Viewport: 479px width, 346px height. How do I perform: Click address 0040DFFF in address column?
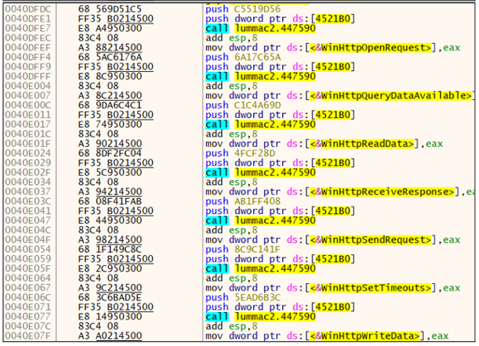[x=28, y=77]
